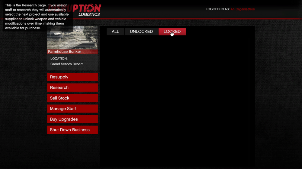Viewport: 302px width, 169px height.
Task: Open the Resupply page
Action: 72,77
